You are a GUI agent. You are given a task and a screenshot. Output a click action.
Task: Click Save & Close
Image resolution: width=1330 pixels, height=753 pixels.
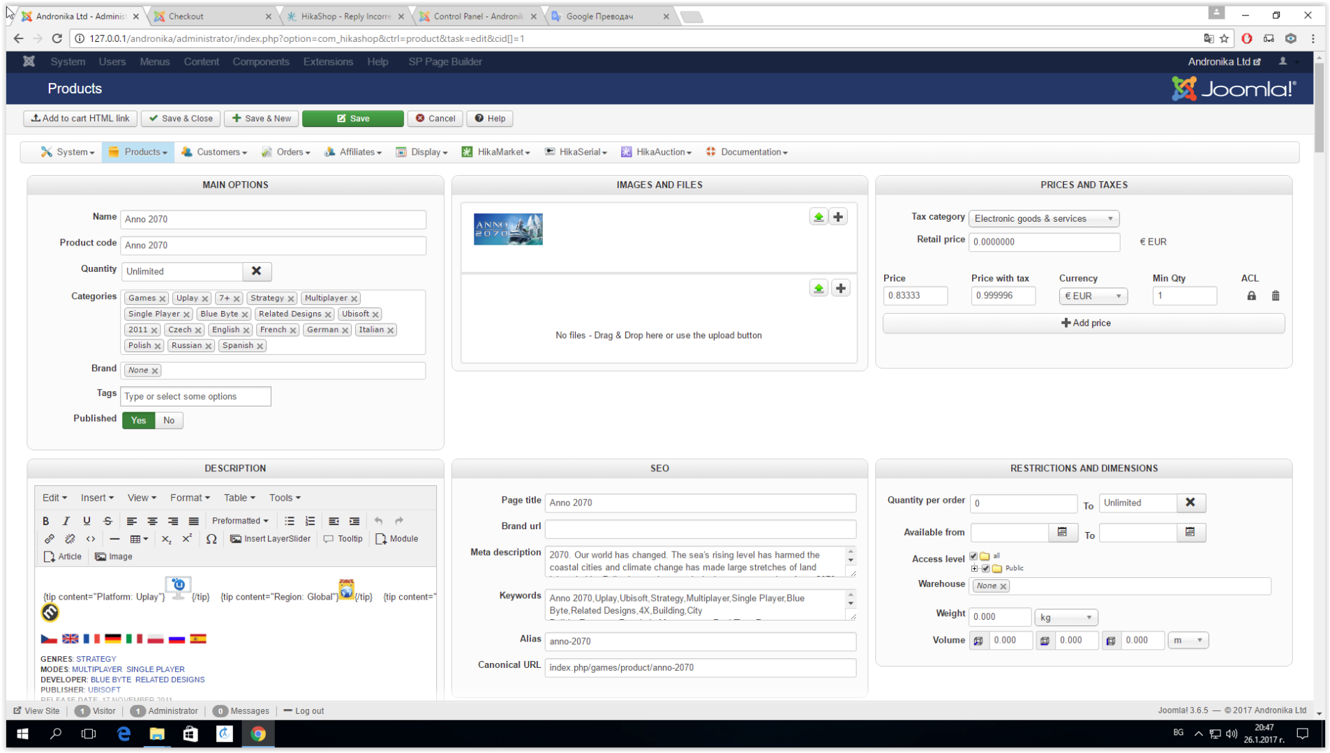pos(181,119)
